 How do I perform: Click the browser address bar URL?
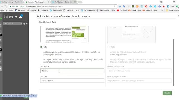pos(41,7)
